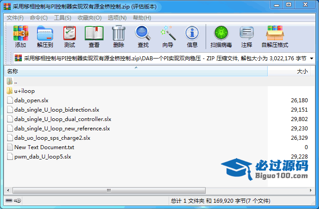Sort by 大小 column header
The image size is (319, 209).
pyautogui.click(x=289, y=71)
